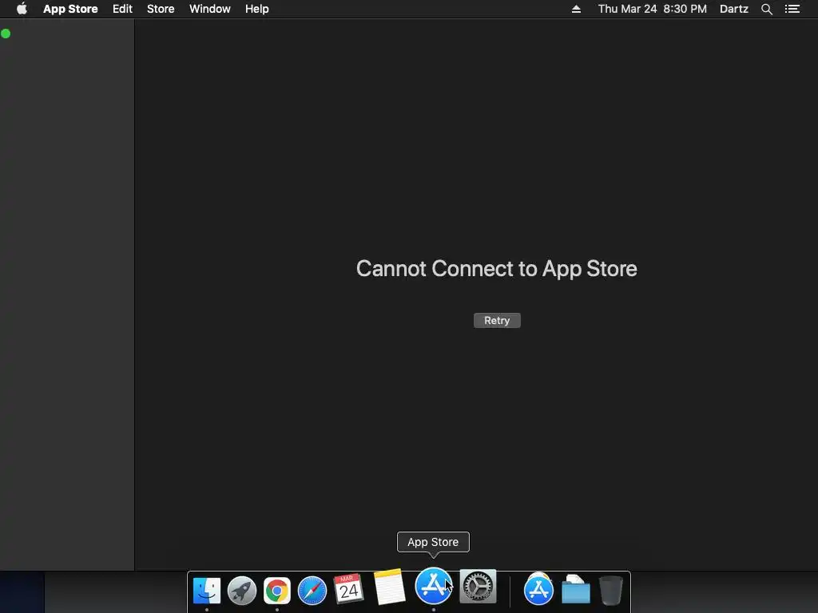818x613 pixels.
Task: Open the App Store application menu
Action: coord(70,9)
